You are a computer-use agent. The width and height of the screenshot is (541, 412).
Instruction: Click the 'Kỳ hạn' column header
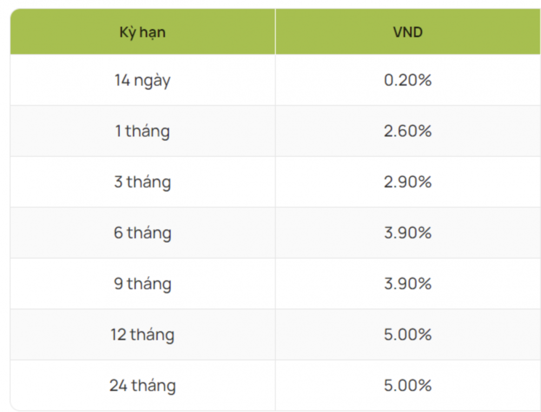pyautogui.click(x=142, y=32)
